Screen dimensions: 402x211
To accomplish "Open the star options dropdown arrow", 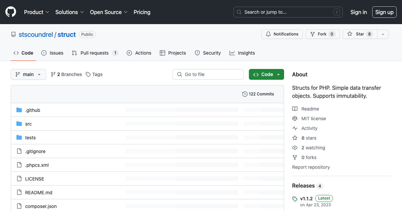I will 383,34.
